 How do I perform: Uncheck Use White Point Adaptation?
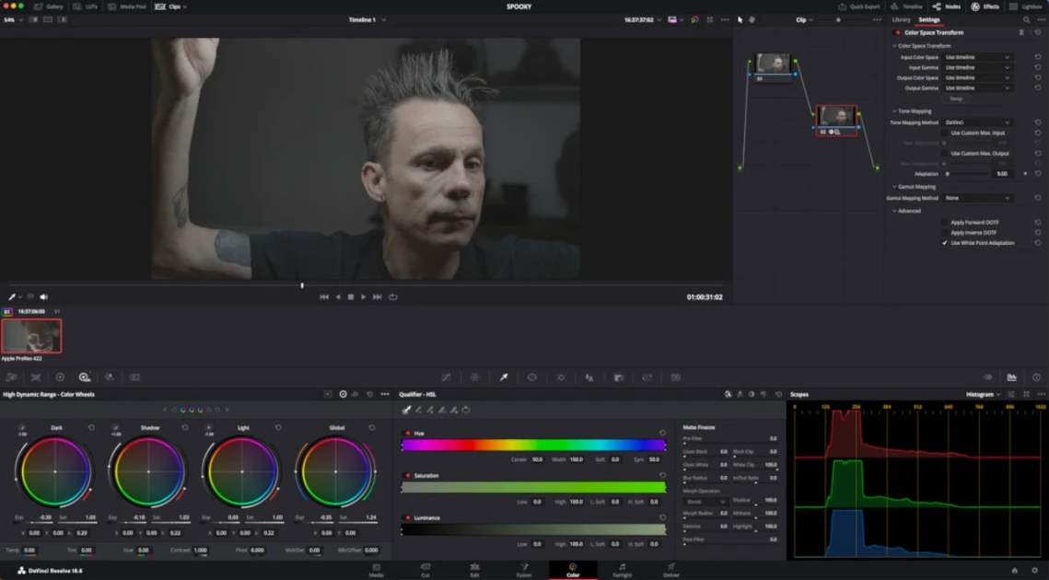tap(945, 243)
